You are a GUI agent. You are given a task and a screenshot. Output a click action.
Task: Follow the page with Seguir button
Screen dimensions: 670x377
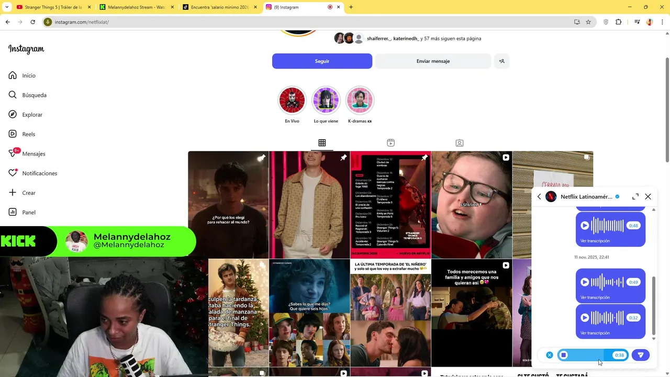[x=322, y=61]
